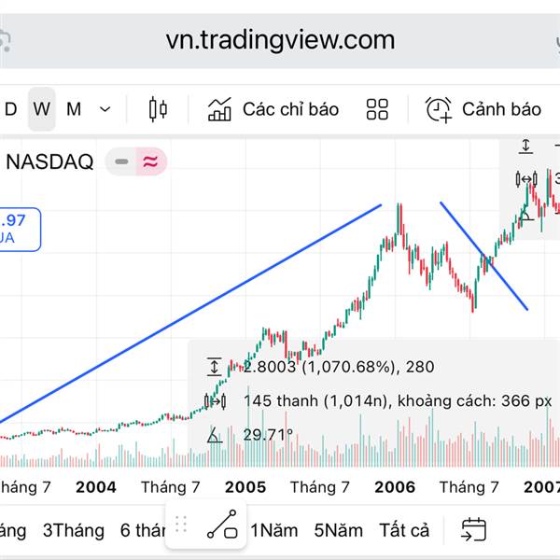Open the candlestick chart type selector

pos(158,109)
